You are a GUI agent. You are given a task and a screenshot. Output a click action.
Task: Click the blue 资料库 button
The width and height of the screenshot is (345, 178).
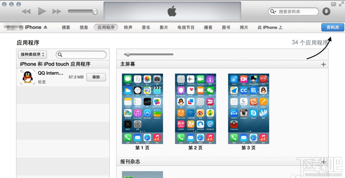[x=333, y=27]
